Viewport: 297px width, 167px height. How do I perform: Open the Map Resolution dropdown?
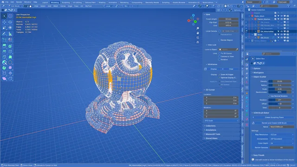(282, 135)
